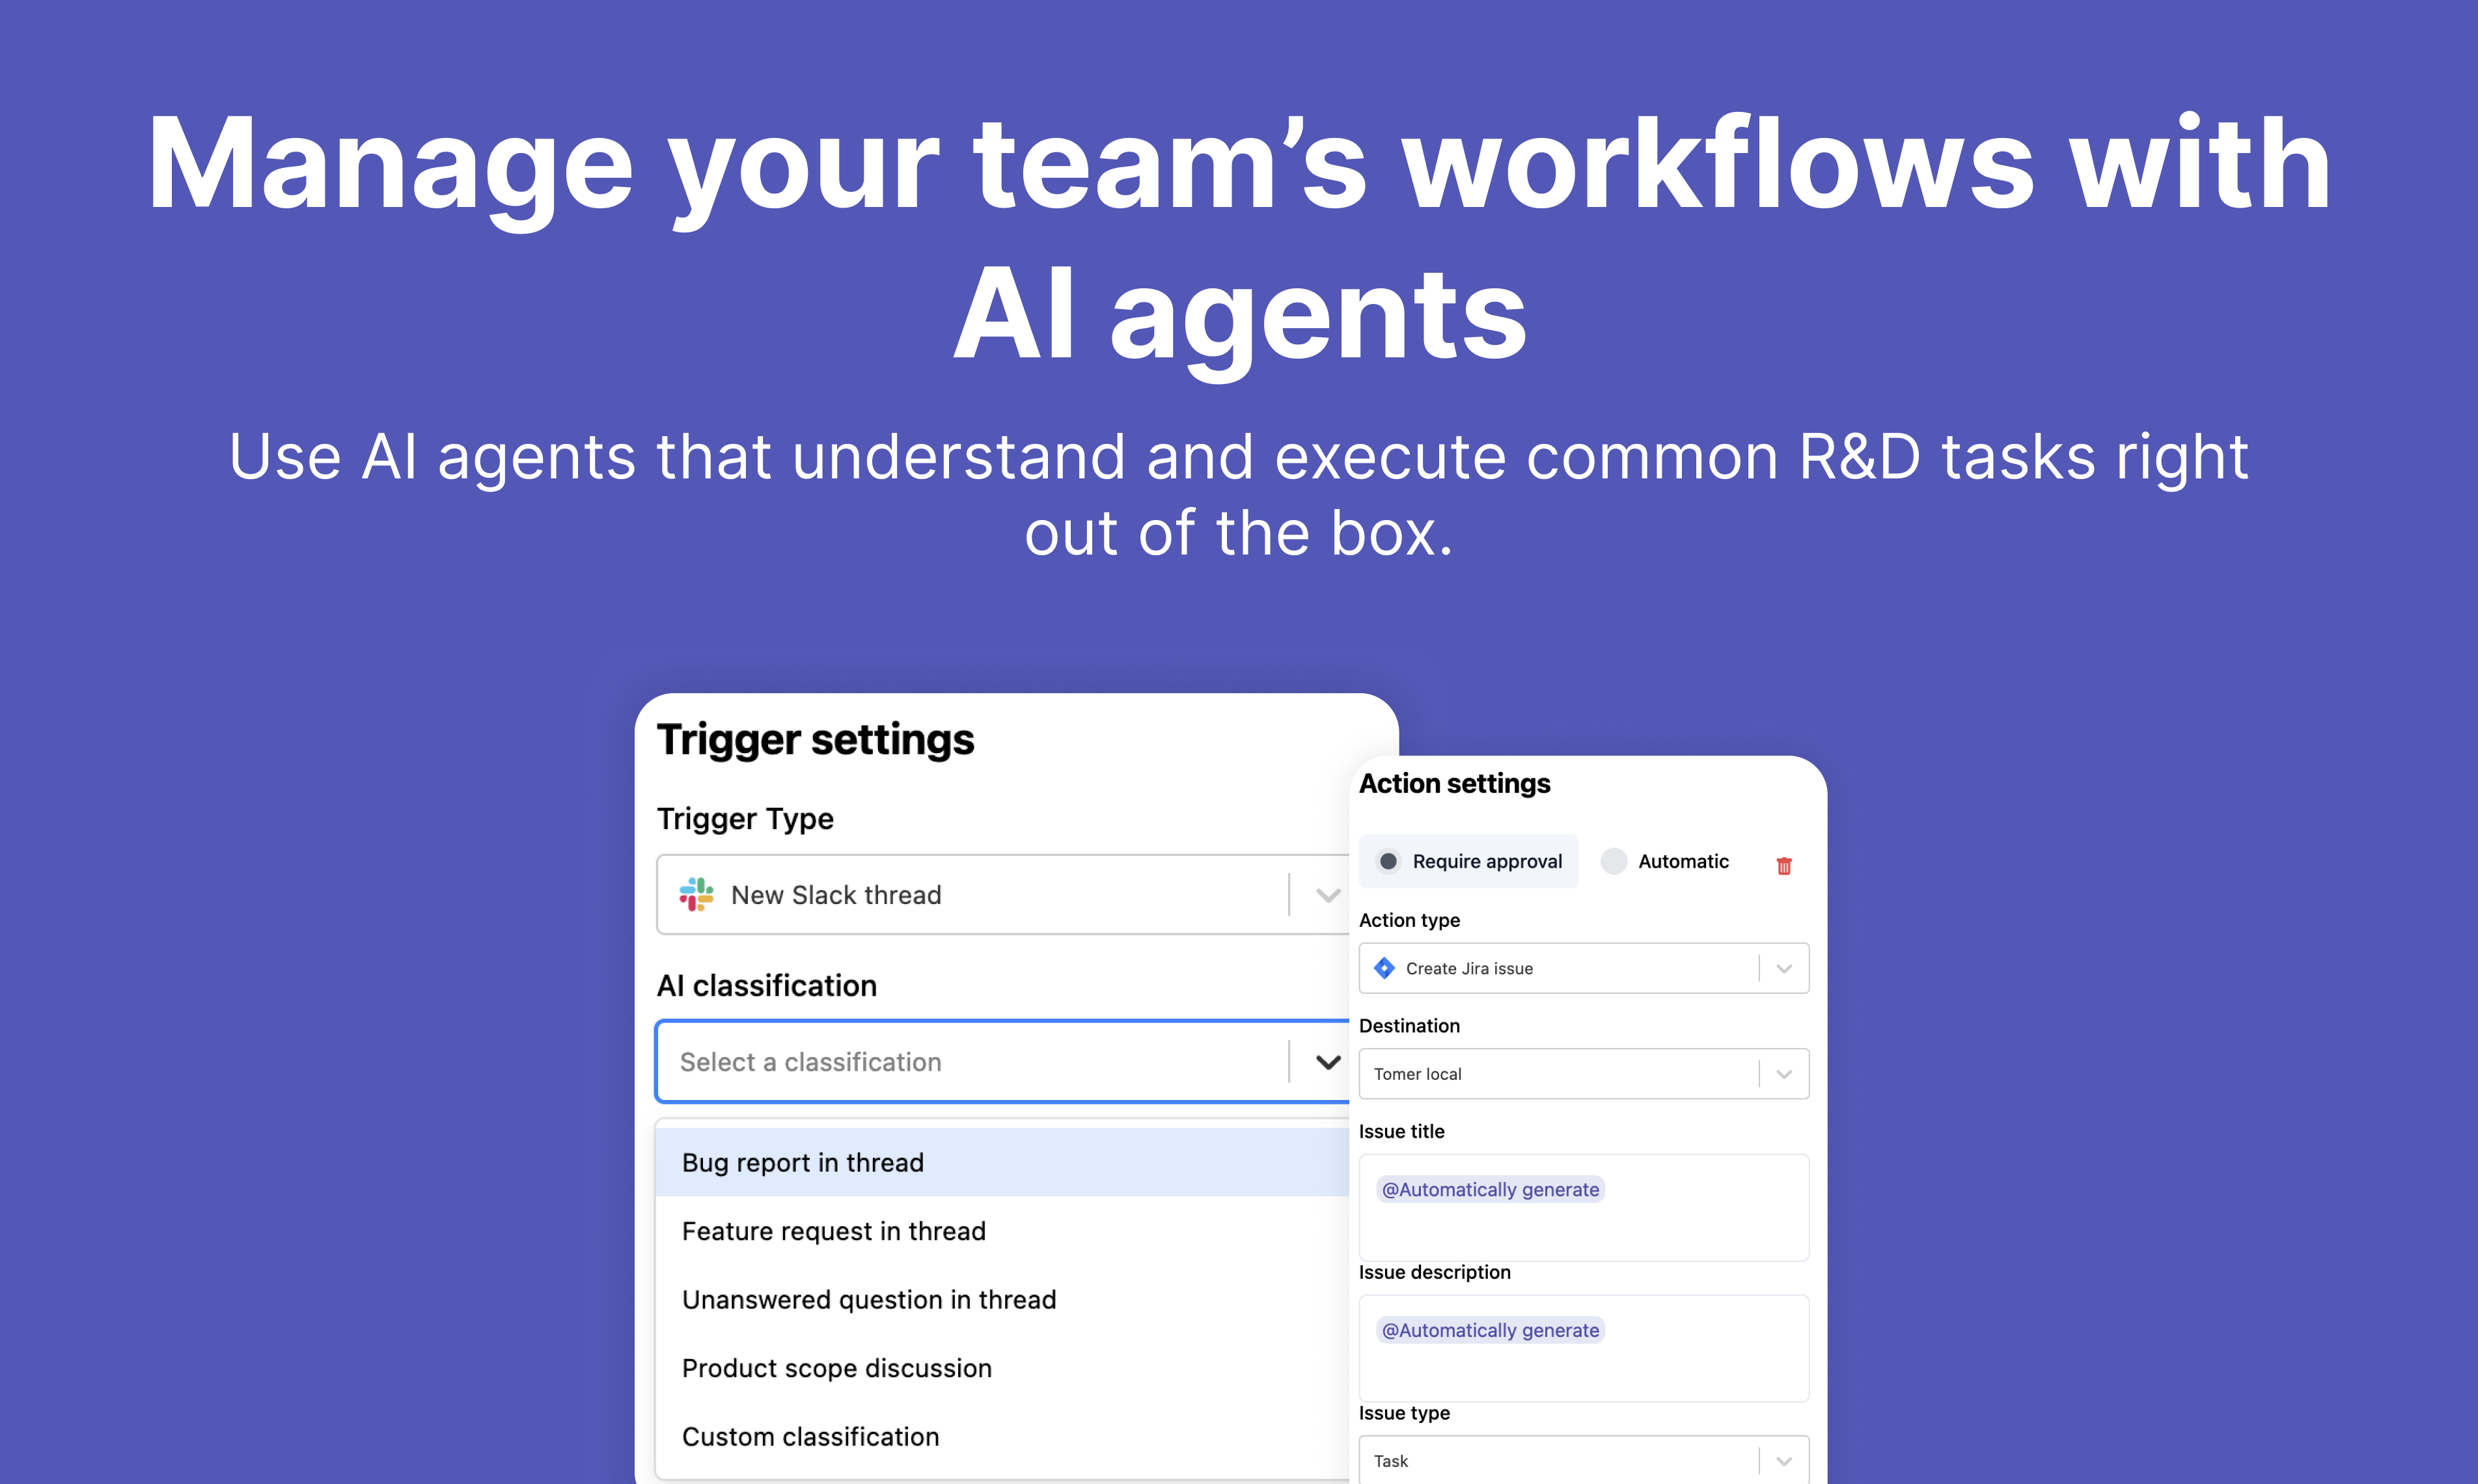The image size is (2478, 1484).
Task: Select the Require approval radio option
Action: (1388, 861)
